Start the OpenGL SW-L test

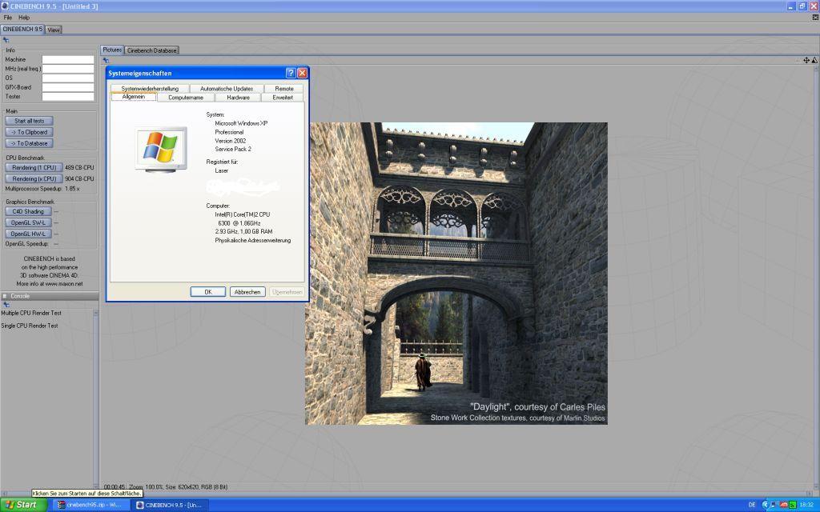click(x=28, y=222)
